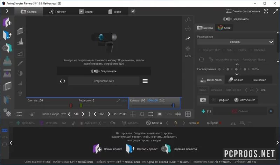This screenshot has height=165, width=280.
Task: Click the fullscreen expand arrows icon
Action: 266,11
